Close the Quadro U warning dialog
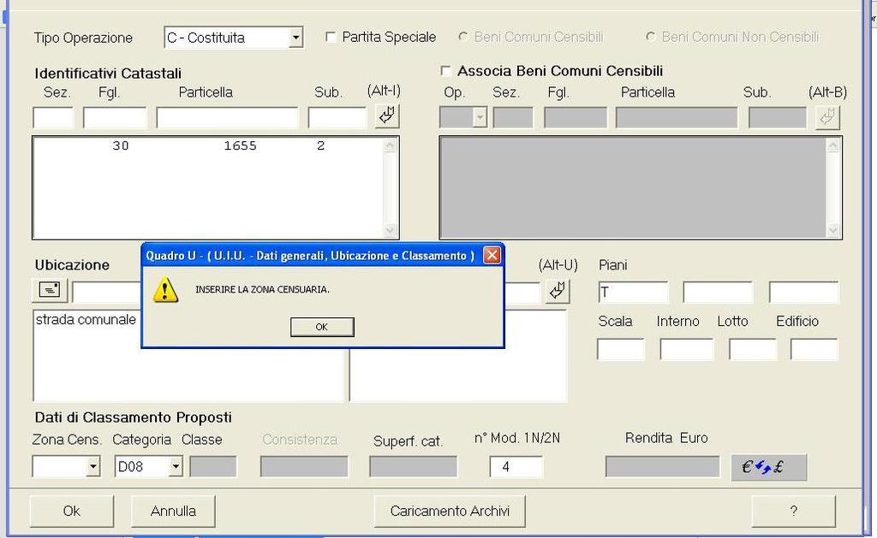This screenshot has height=538, width=877. click(492, 255)
